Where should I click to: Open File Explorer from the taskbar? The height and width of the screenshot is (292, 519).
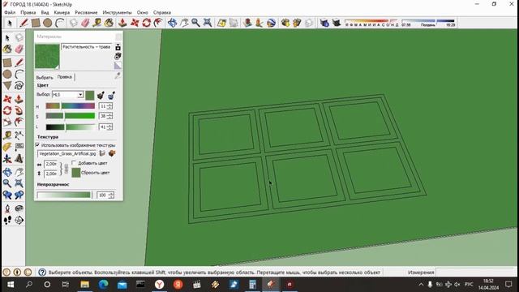(x=84, y=285)
